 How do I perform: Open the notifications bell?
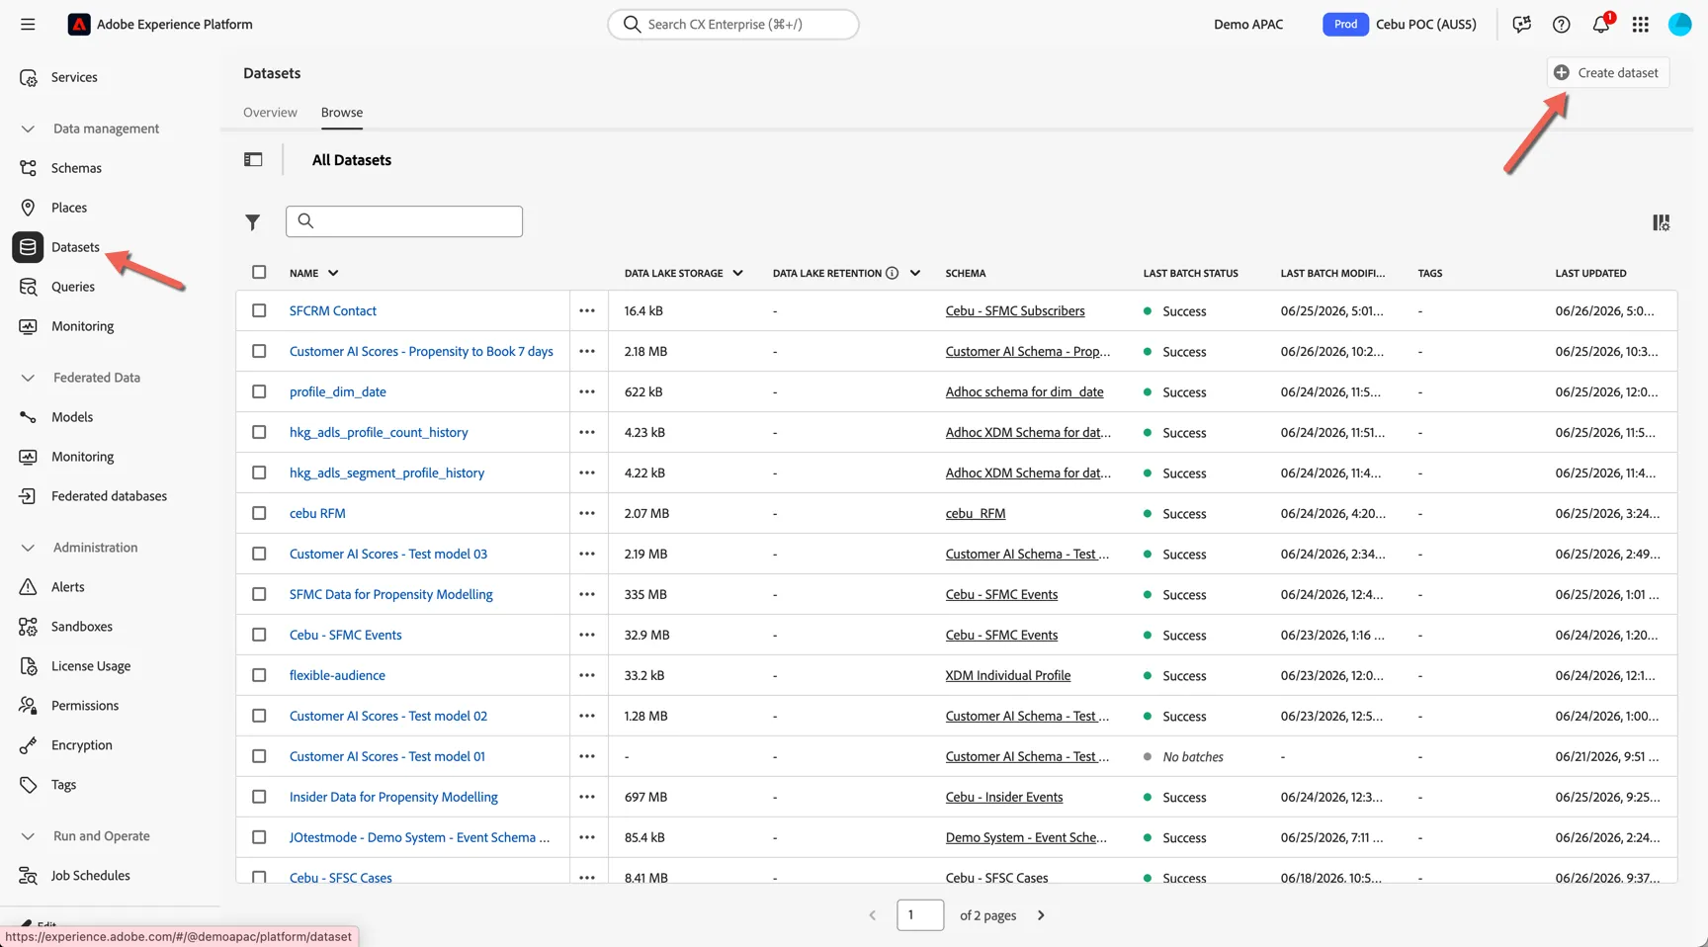coord(1601,24)
